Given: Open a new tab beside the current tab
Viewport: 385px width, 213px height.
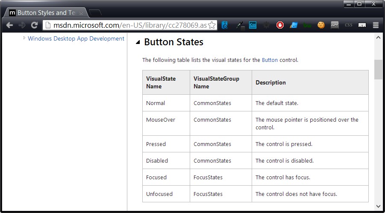Looking at the screenshot, I should (95, 13).
